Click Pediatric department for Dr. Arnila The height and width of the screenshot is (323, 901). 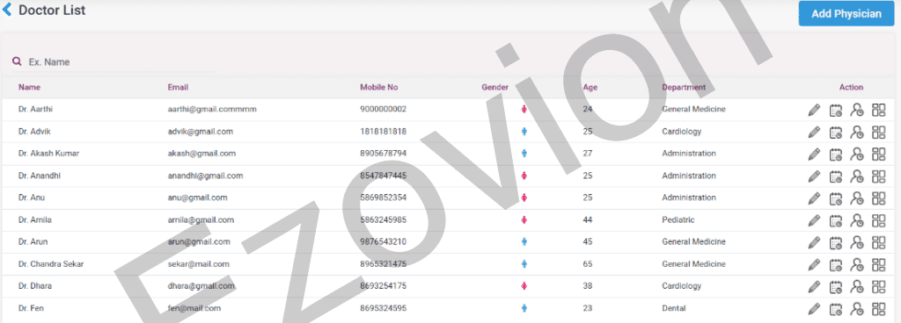pos(678,220)
